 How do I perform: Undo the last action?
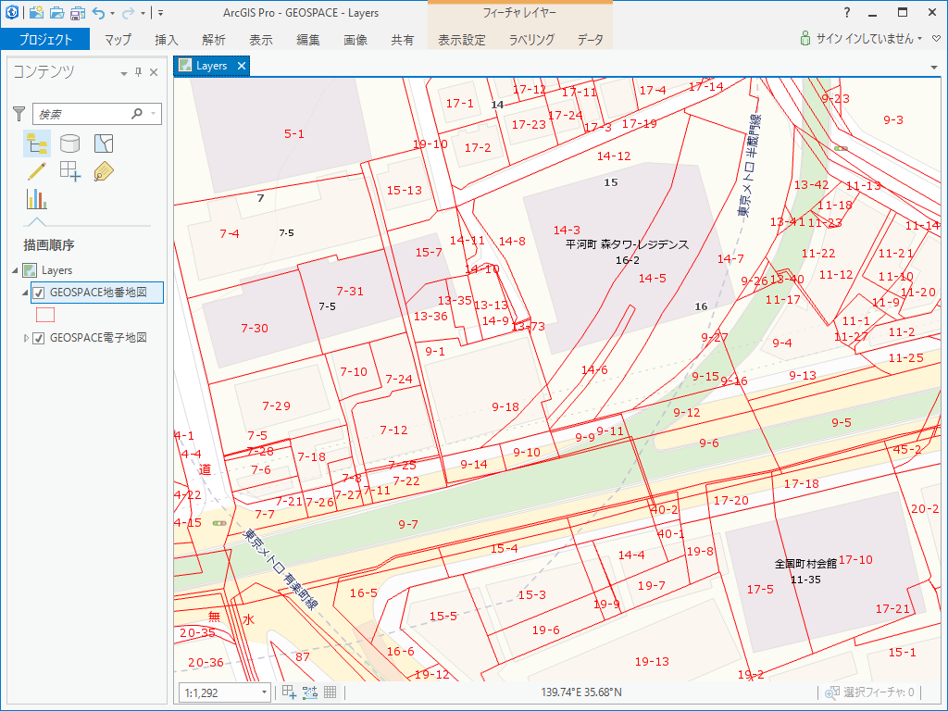click(98, 13)
